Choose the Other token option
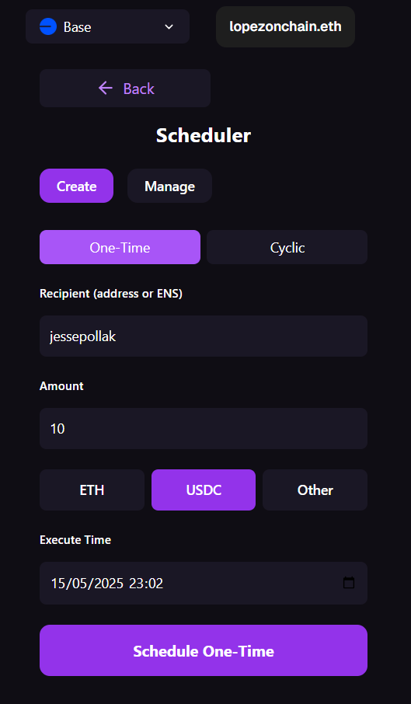This screenshot has height=704, width=411. point(315,490)
